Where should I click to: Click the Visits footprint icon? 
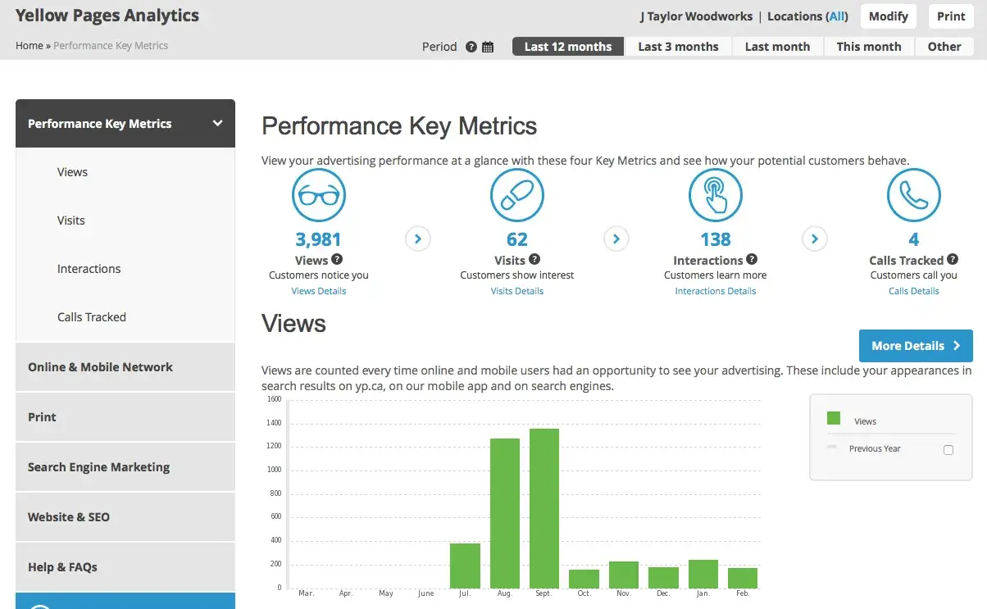517,195
